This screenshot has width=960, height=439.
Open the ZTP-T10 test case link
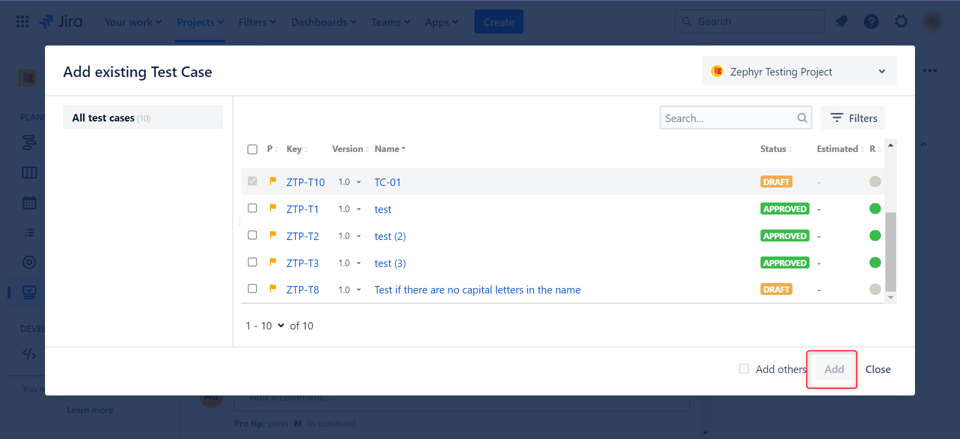305,182
